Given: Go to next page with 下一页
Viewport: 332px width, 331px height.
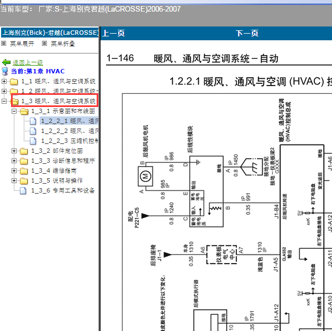Looking at the screenshot, I should click(247, 33).
